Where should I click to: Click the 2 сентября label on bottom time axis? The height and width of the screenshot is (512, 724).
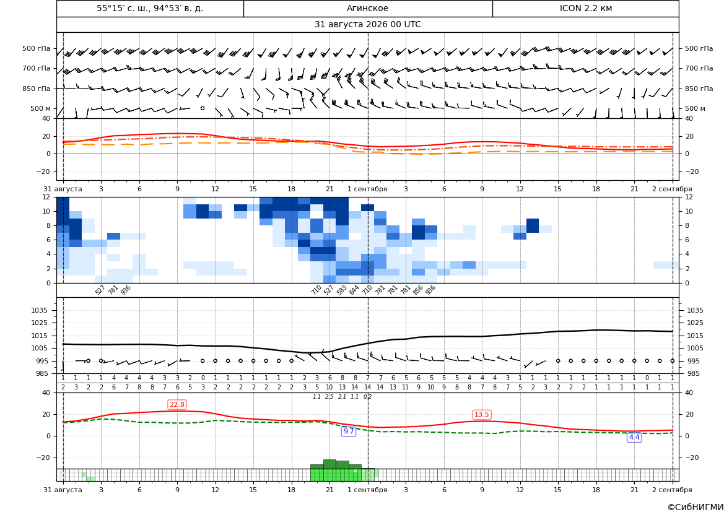click(x=672, y=490)
